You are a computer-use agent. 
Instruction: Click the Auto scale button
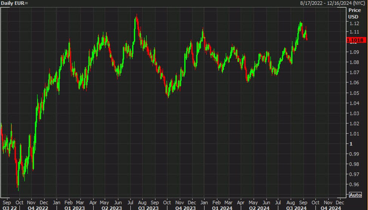pos(356,195)
